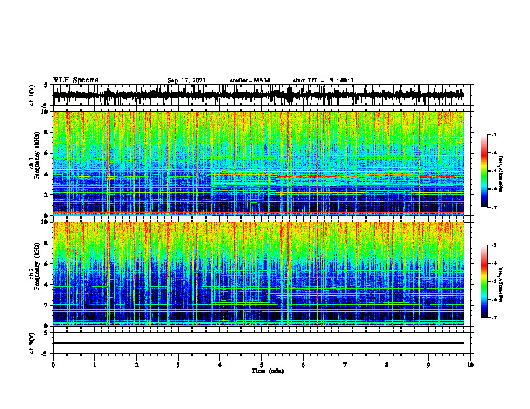Click the ch.1 "Frequency (kHz)" axis label
This screenshot has height=409, width=530.
tap(37, 156)
